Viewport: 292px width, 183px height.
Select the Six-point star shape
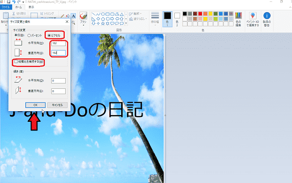click(x=108, y=23)
